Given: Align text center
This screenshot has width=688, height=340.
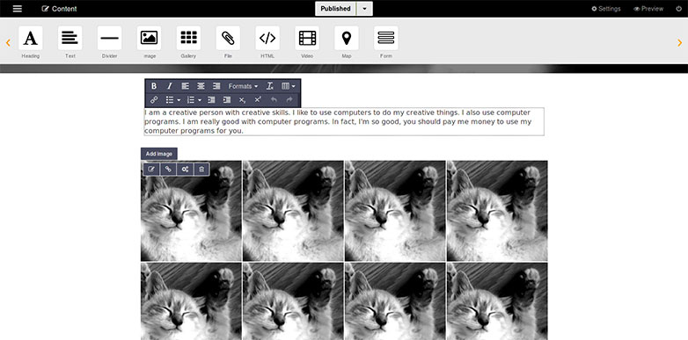Looking at the screenshot, I should pyautogui.click(x=201, y=86).
